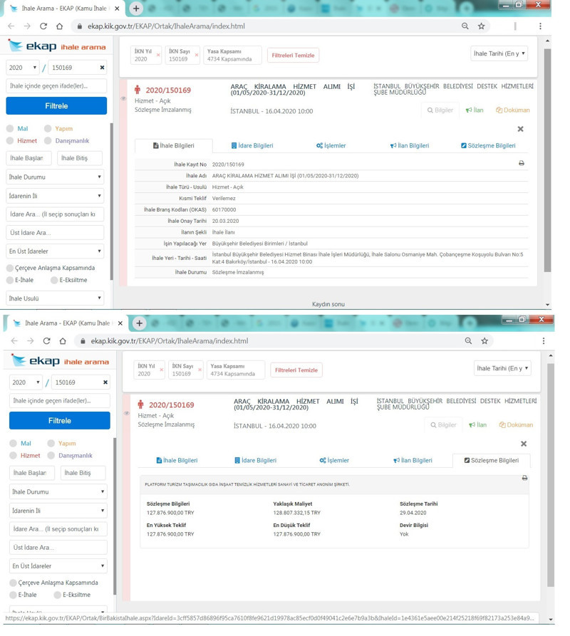Screen dimensions: 570x636
Task: Click results scrollbar in bottom window
Action: click(x=551, y=475)
